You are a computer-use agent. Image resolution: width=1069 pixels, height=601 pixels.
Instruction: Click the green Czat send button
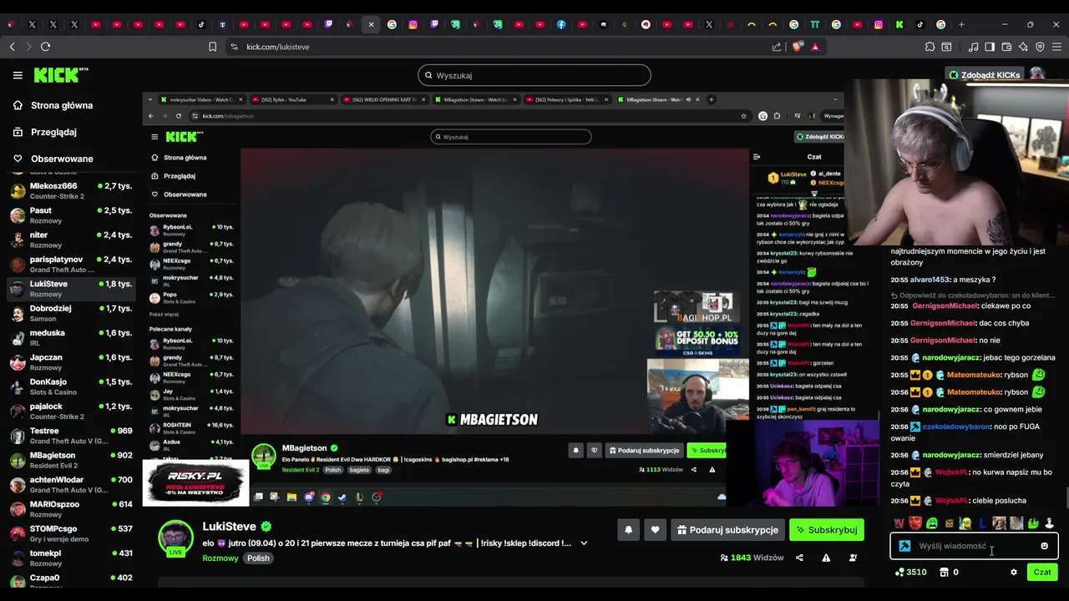(1042, 572)
